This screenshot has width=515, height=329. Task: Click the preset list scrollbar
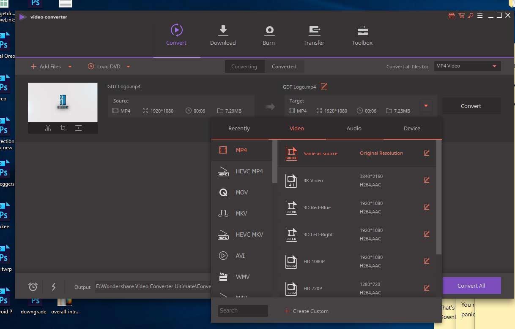tap(438, 197)
